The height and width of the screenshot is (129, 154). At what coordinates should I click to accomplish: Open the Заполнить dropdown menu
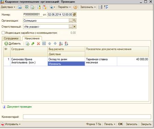(88, 7)
